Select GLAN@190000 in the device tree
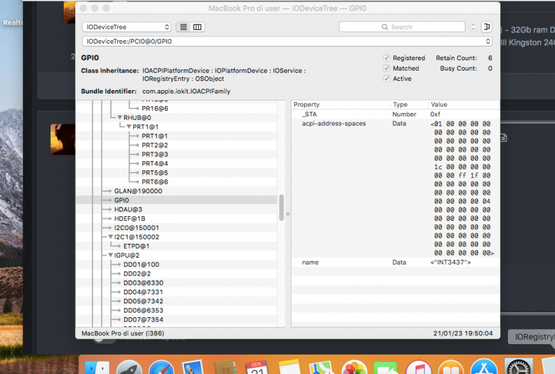This screenshot has height=374, width=555. [138, 190]
